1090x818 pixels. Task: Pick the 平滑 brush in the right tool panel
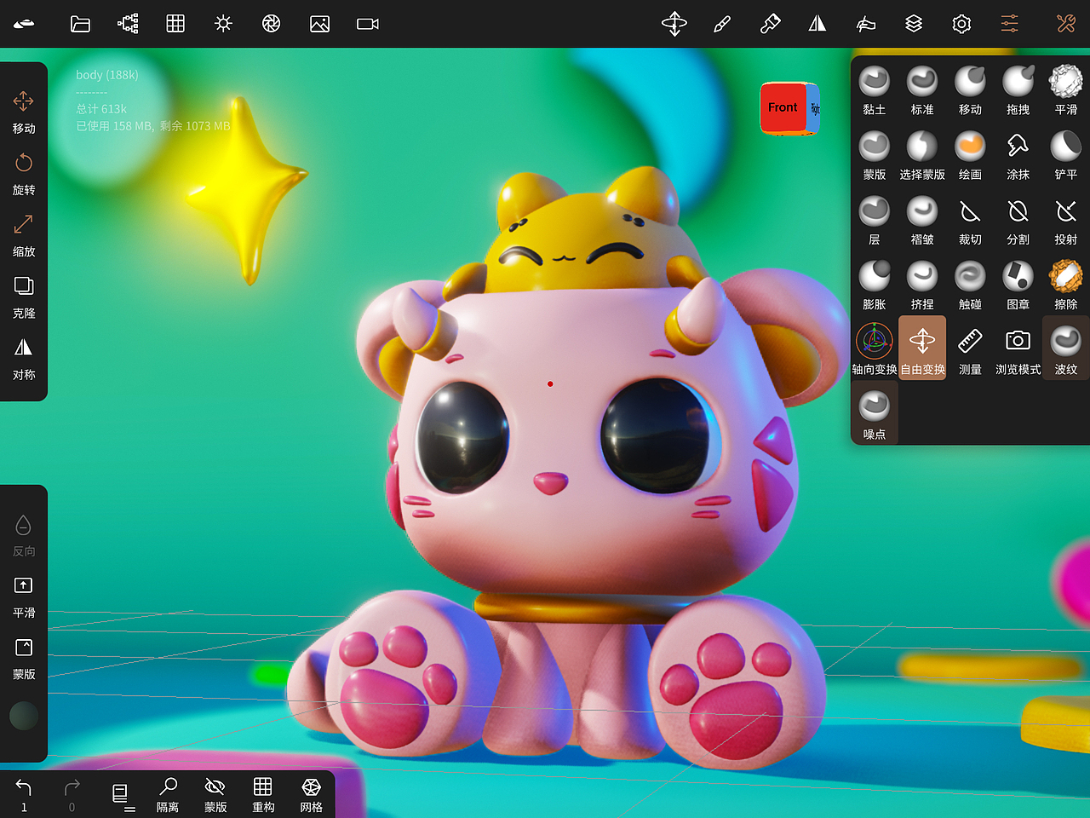1065,89
